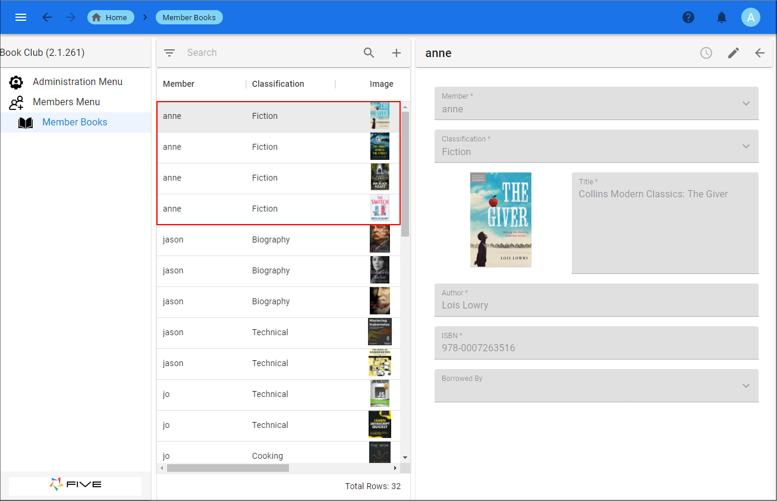This screenshot has height=501, width=777.
Task: Click the Search input field
Action: point(270,53)
